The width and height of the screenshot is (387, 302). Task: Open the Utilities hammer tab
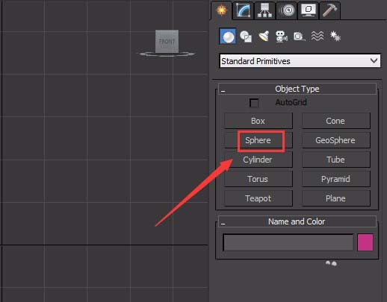[x=329, y=10]
